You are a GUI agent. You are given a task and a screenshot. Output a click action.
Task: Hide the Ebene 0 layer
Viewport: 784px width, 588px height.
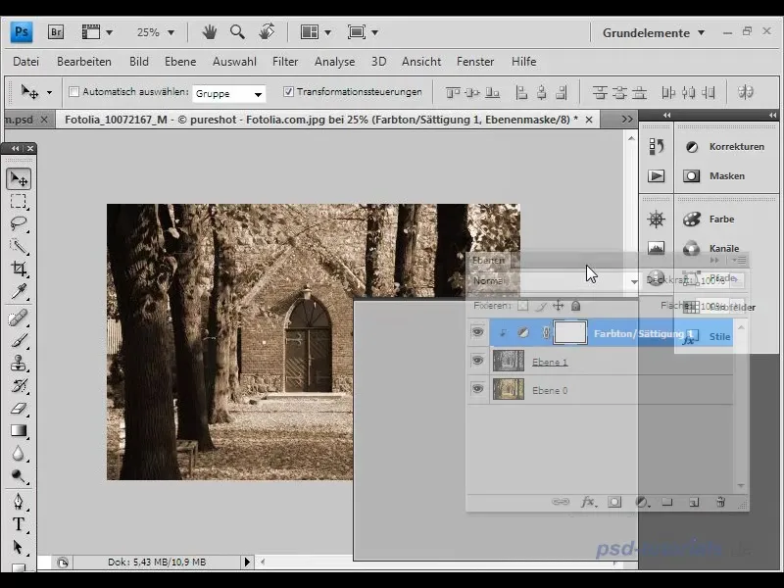tap(477, 389)
